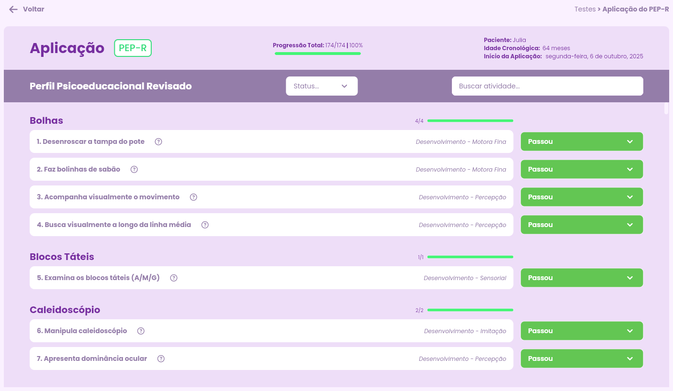This screenshot has width=673, height=391.
Task: Click the vertical scrollbar on the right
Action: [666, 109]
